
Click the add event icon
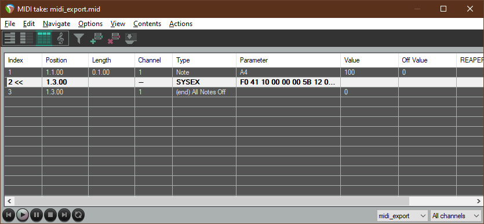[96, 39]
